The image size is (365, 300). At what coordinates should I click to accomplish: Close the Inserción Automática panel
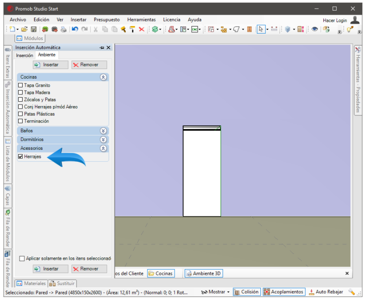coord(109,48)
